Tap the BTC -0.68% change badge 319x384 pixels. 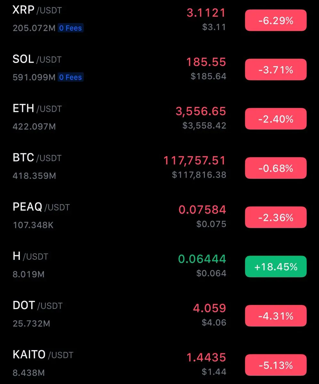coord(276,168)
